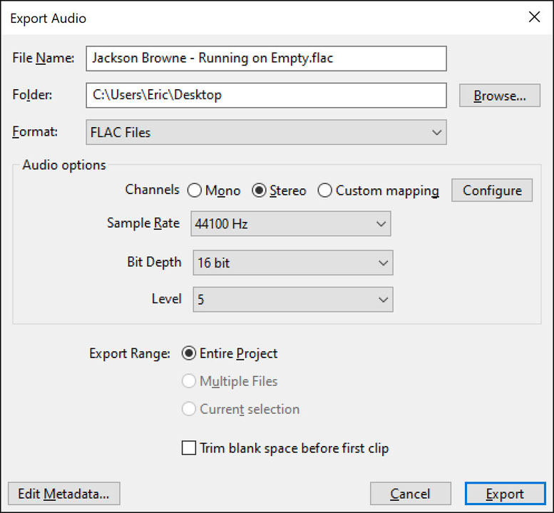Click the Configure button
The height and width of the screenshot is (513, 554).
492,191
